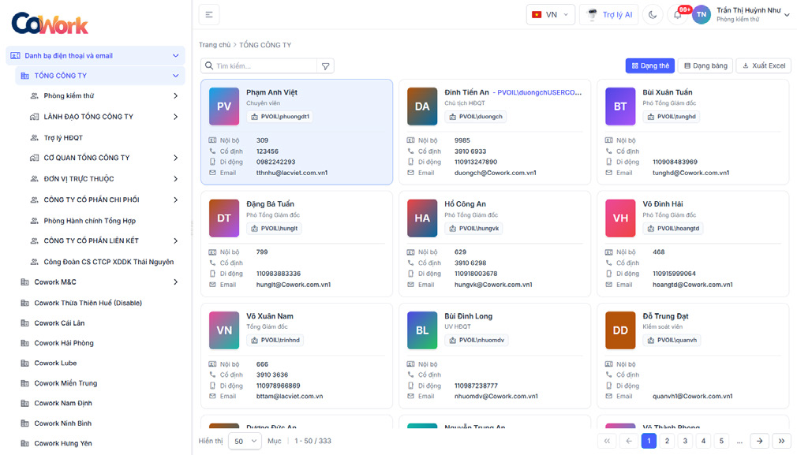The width and height of the screenshot is (797, 455).
Task: Click email tthnhu@lacviet.com.vn1
Action: [x=292, y=173]
